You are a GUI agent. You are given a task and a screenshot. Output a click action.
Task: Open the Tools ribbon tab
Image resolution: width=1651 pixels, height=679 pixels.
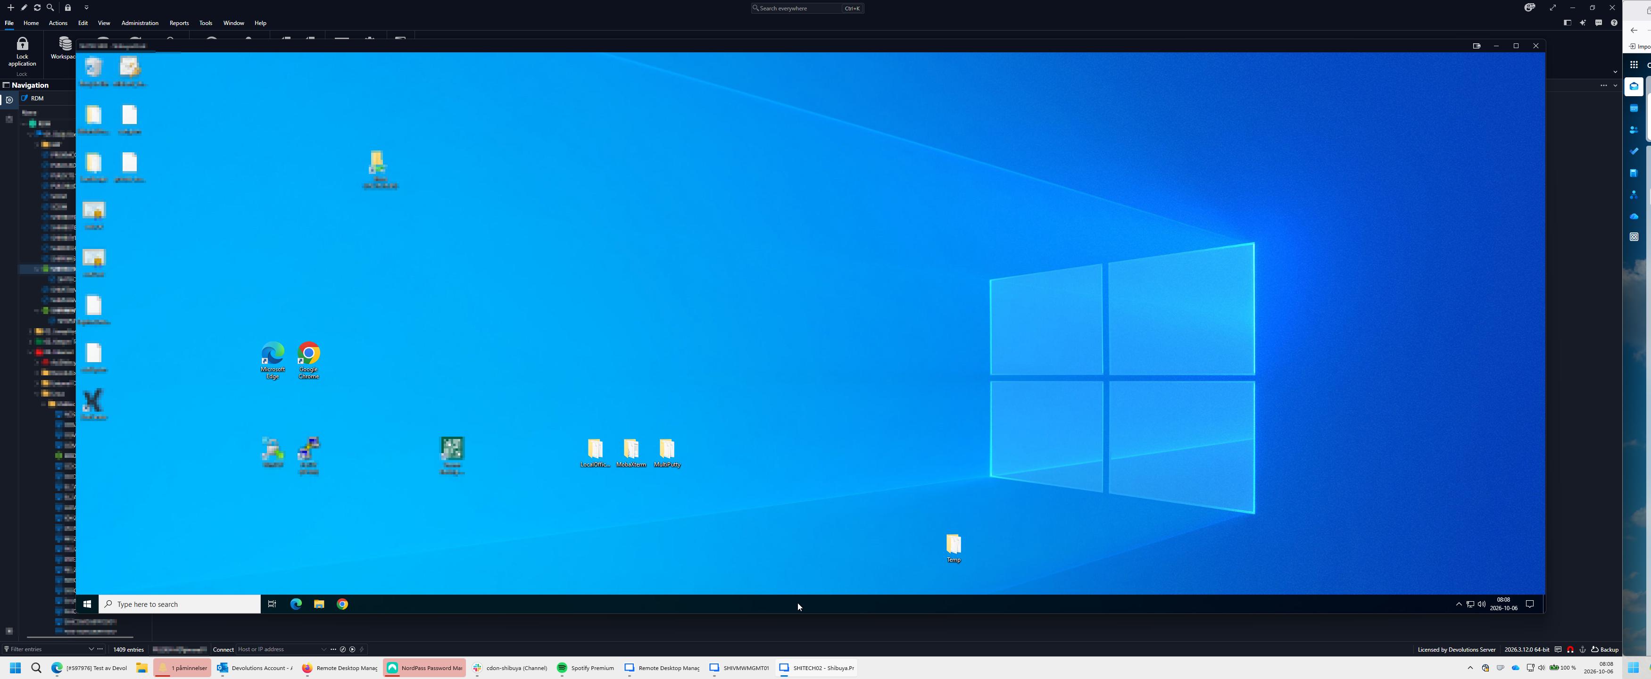coord(205,23)
